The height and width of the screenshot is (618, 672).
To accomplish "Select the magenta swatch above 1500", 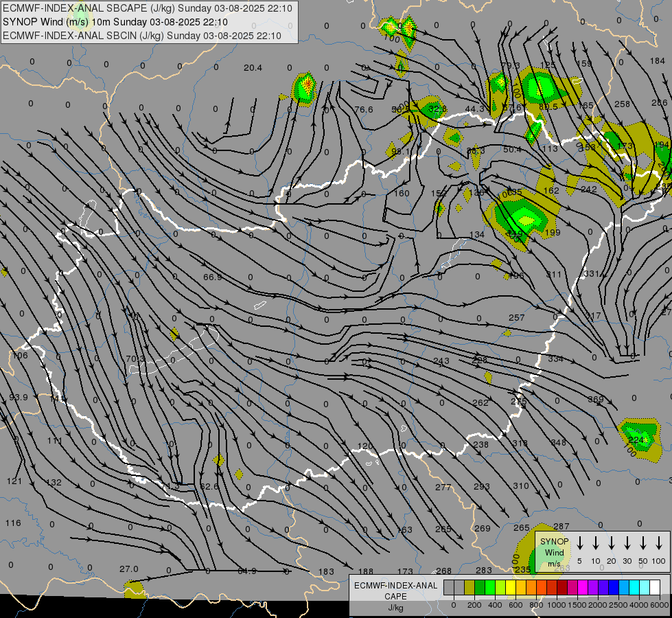I will coord(583,588).
